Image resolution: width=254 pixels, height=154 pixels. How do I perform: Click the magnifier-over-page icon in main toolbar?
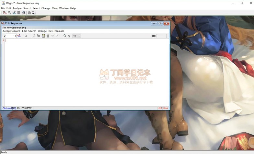coord(34,13)
